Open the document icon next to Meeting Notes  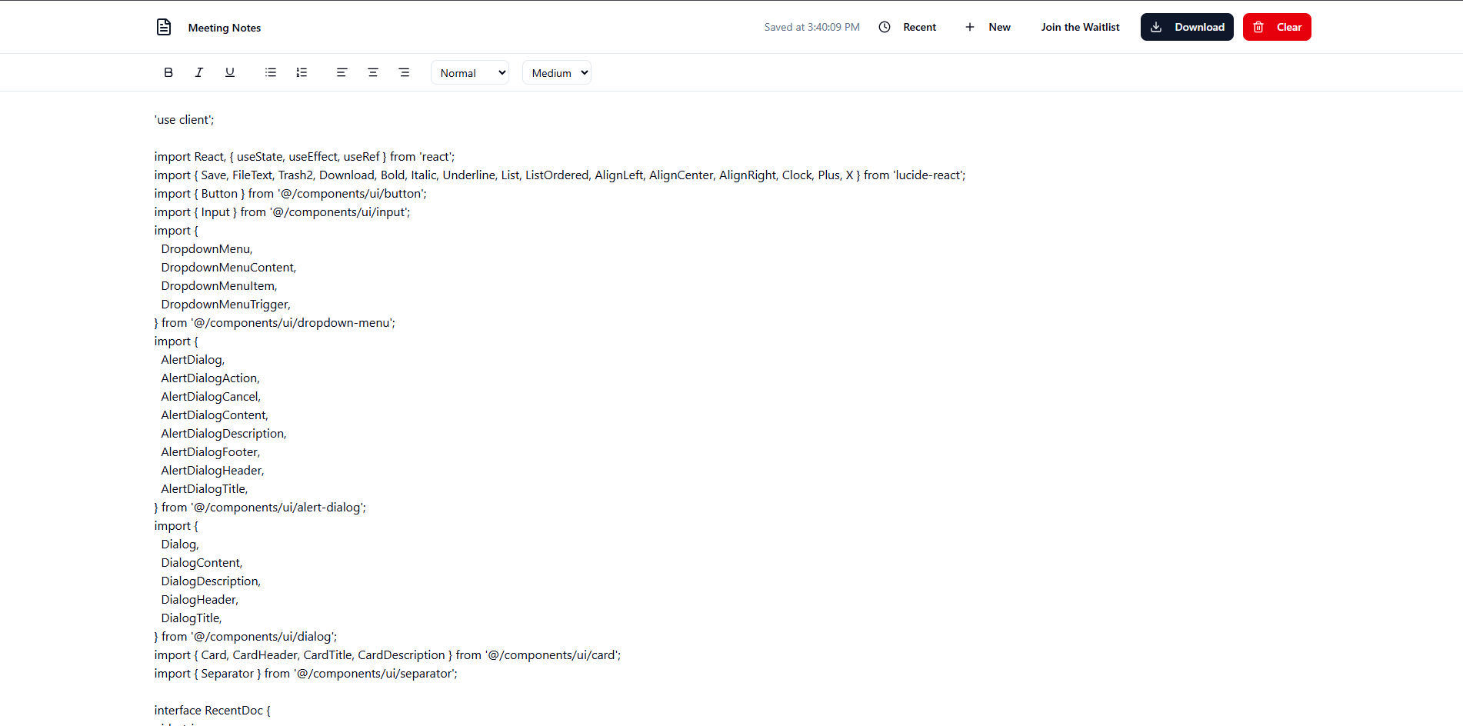[x=164, y=26]
